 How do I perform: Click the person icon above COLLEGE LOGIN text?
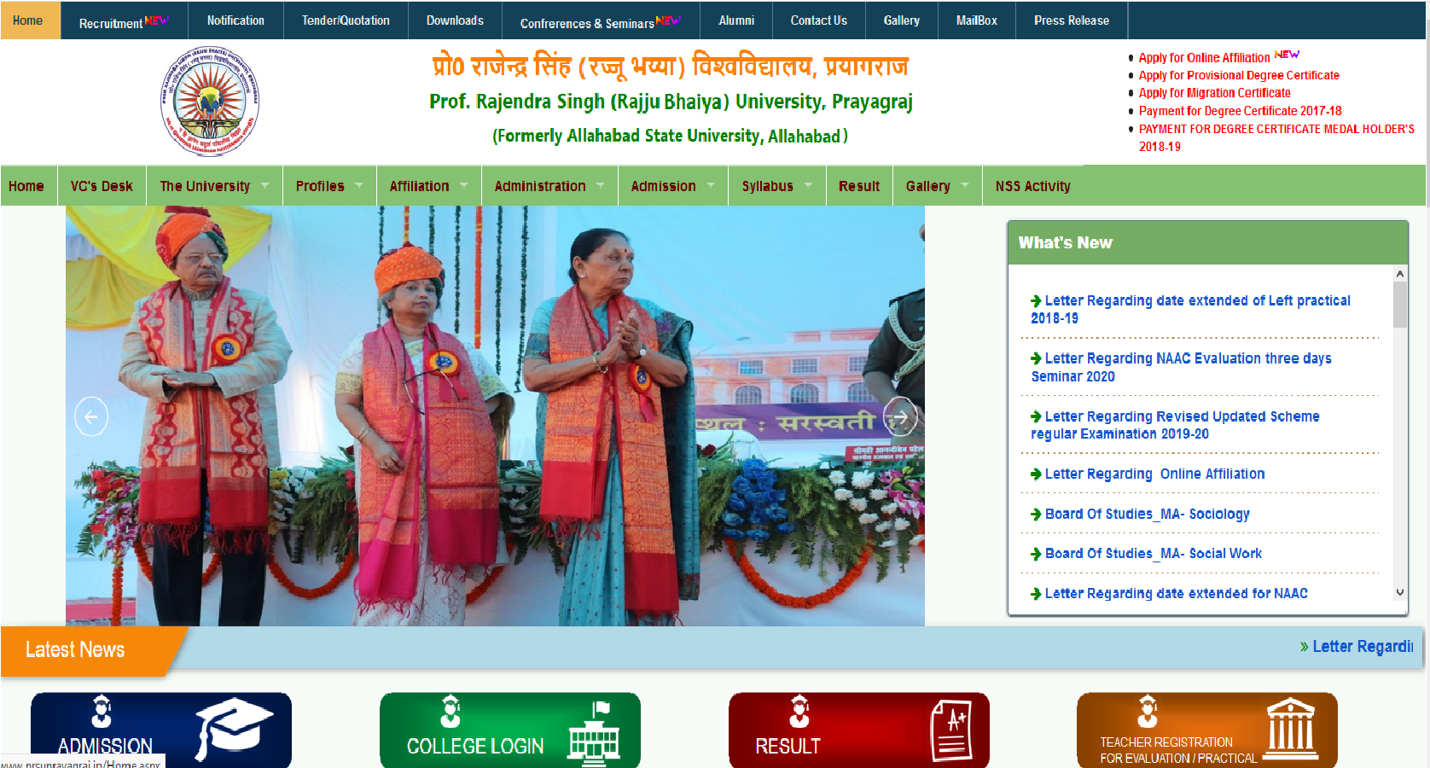pyautogui.click(x=451, y=711)
